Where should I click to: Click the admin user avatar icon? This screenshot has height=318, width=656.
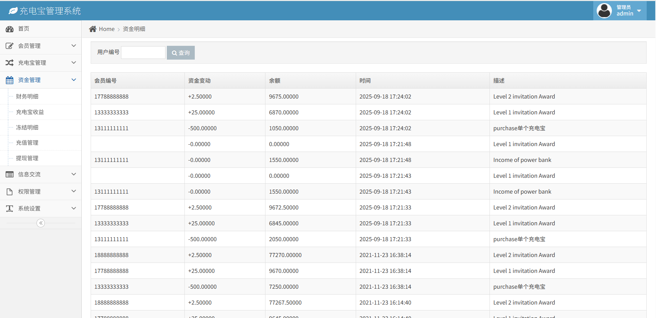[x=604, y=11]
